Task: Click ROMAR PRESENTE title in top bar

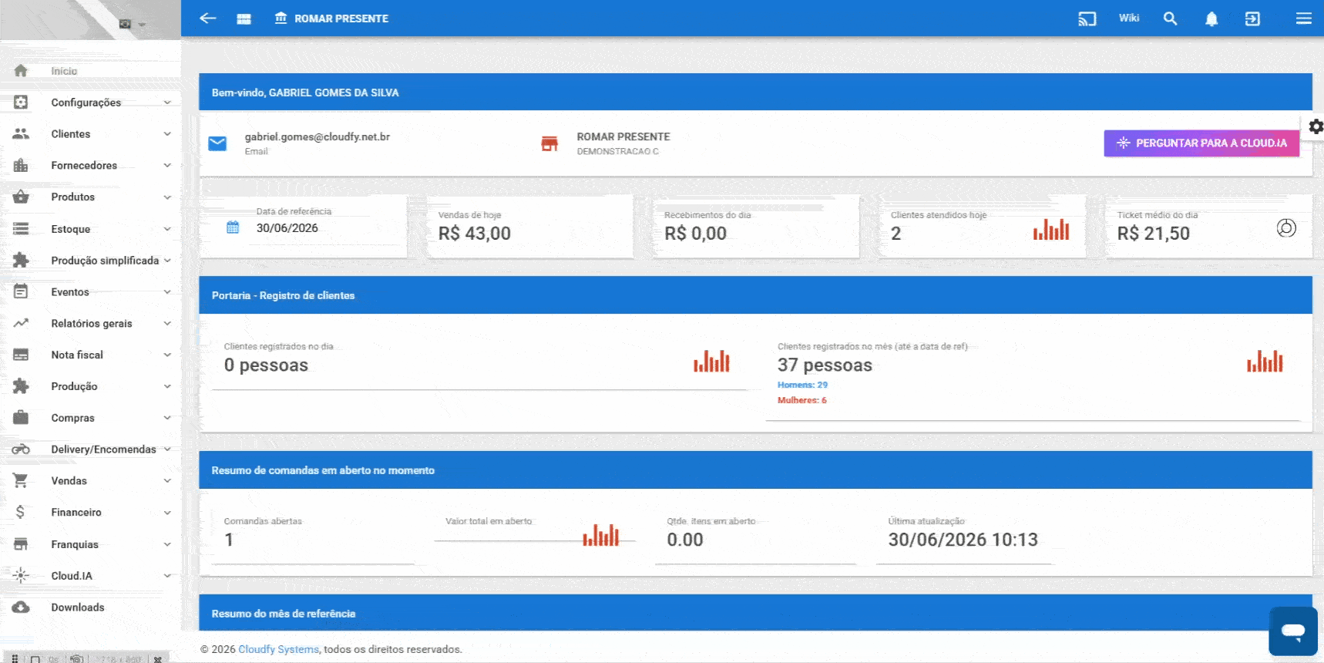Action: [341, 19]
